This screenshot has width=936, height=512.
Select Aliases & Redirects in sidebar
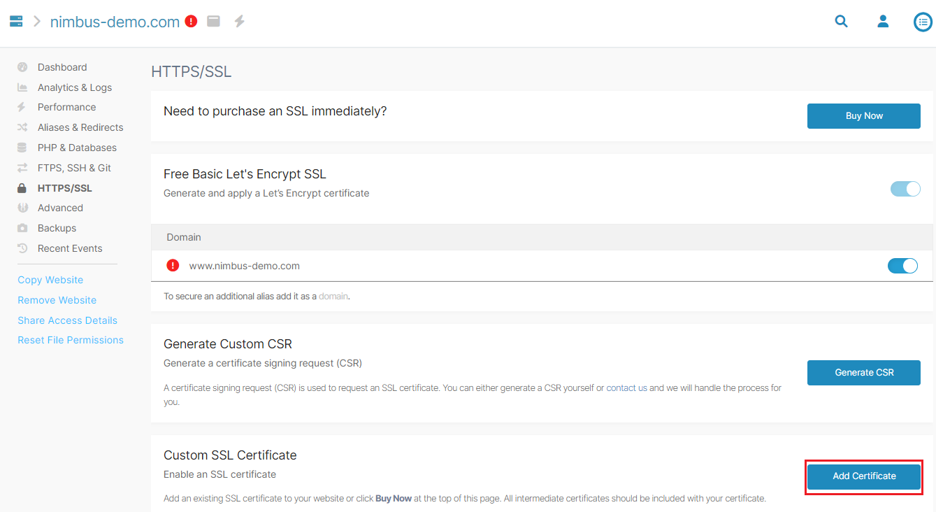pos(80,127)
